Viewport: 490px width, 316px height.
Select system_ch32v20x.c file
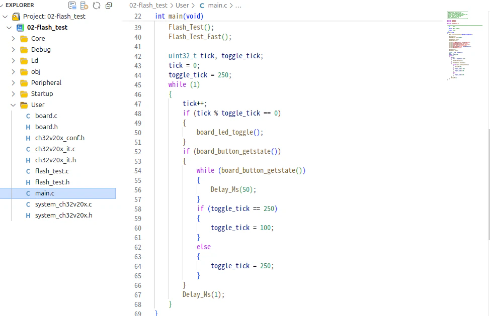63,204
